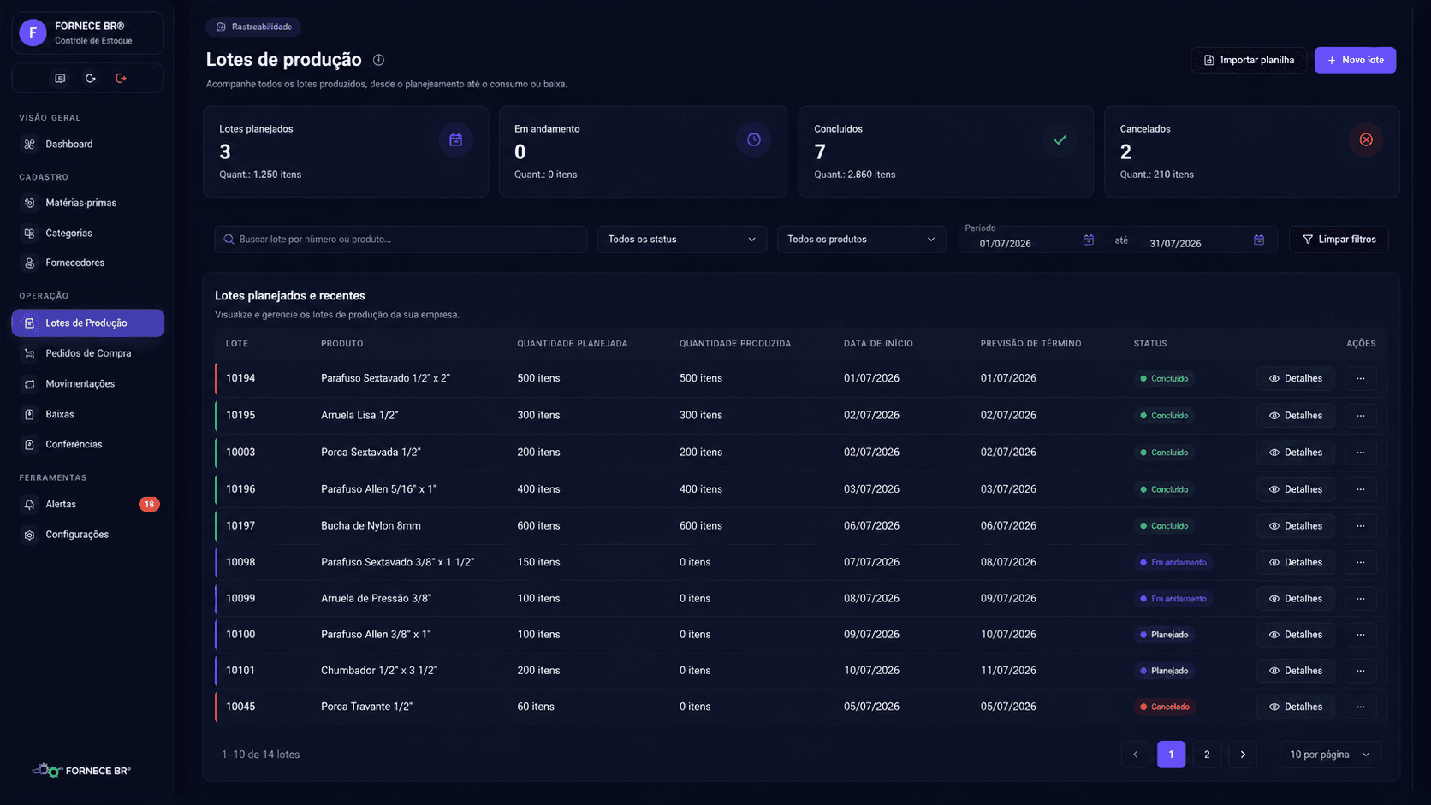Open Alertas with 18 notifications
The width and height of the screenshot is (1431, 805).
click(87, 504)
